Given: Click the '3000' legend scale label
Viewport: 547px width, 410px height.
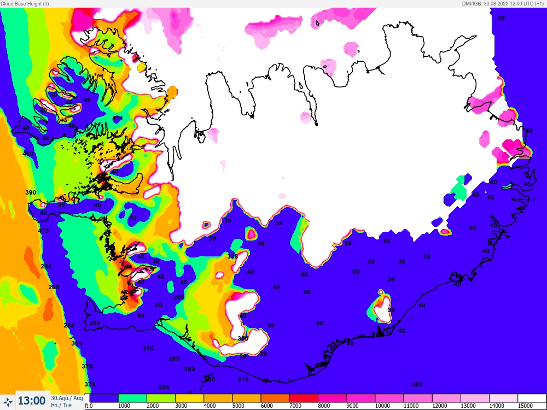Looking at the screenshot, I should pyautogui.click(x=181, y=406).
